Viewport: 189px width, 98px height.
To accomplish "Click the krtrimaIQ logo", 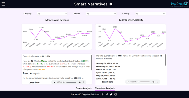I will [179, 4].
